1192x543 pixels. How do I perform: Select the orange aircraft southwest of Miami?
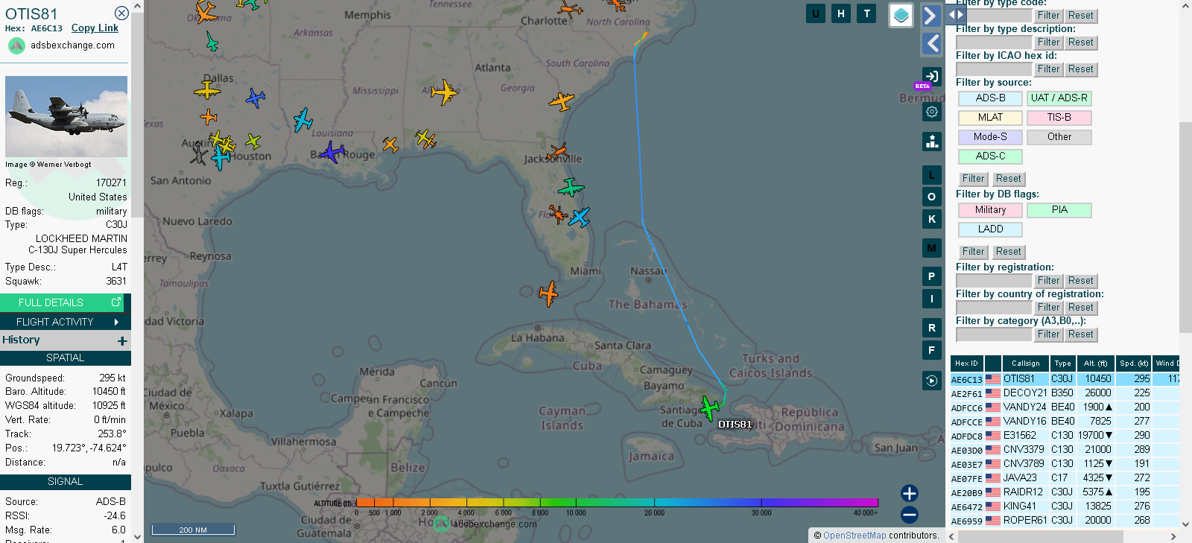pos(548,293)
